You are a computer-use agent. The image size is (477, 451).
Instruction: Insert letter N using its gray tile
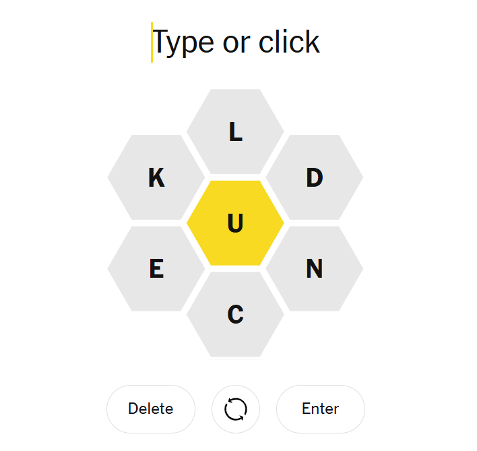(x=315, y=268)
